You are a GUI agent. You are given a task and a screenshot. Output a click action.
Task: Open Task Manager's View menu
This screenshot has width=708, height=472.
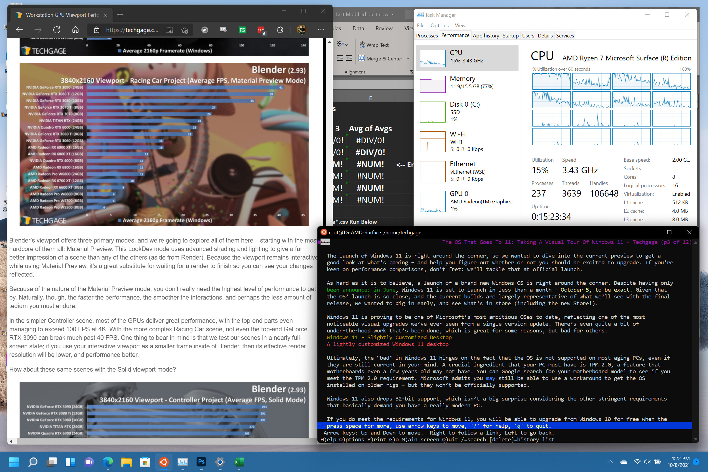point(460,25)
